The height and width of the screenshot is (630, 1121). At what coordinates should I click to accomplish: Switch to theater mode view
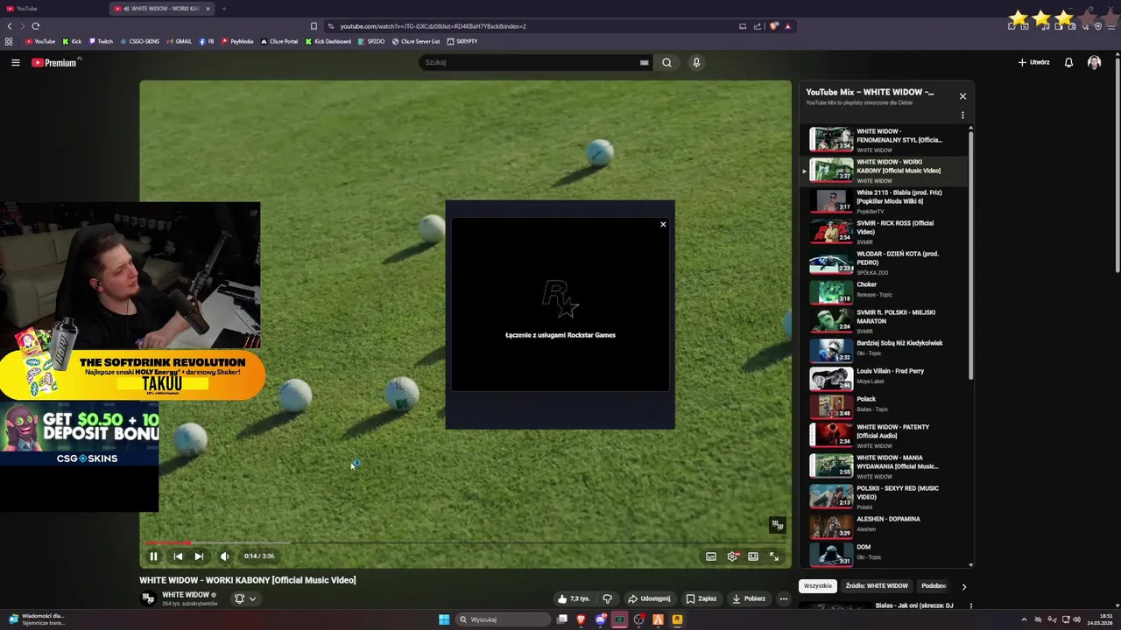(753, 556)
